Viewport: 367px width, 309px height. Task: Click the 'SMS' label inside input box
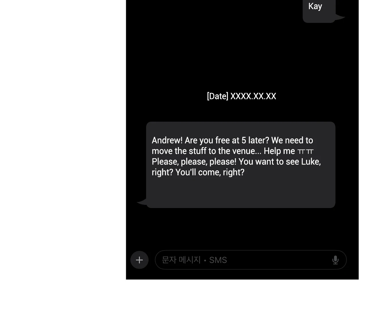coord(218,260)
